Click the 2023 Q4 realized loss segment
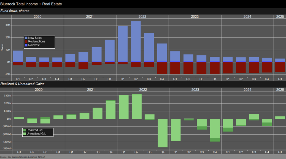Viewport: 286px width, 159px height. (215, 140)
